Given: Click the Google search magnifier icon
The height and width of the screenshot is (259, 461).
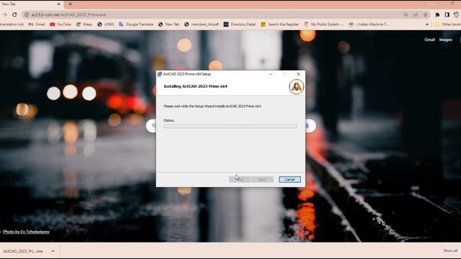Looking at the screenshot, I should tap(153, 126).
